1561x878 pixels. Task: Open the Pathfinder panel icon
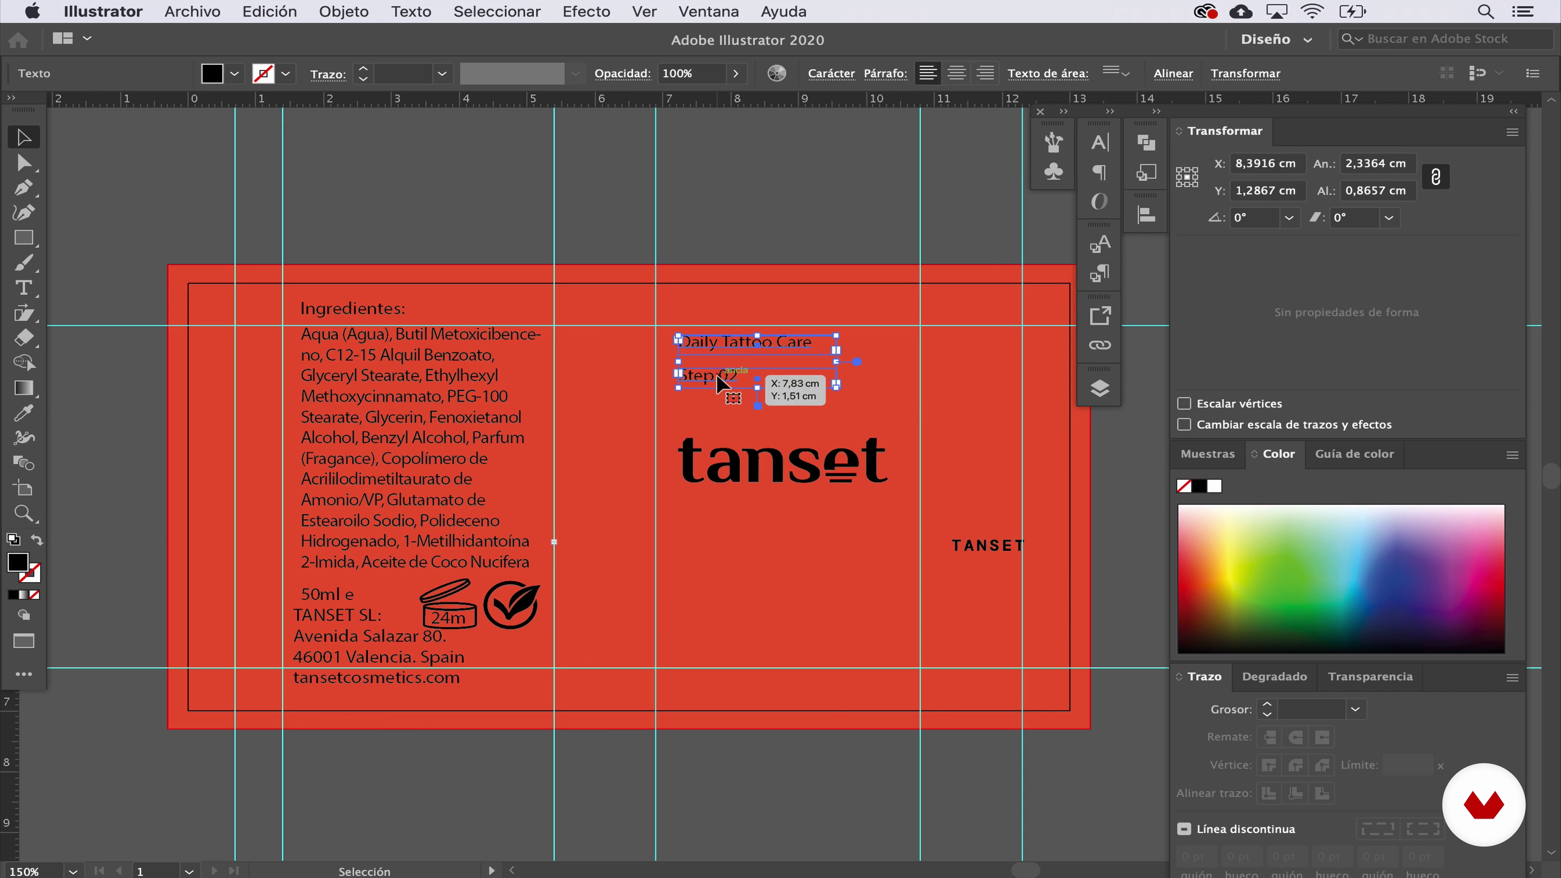(x=1146, y=143)
